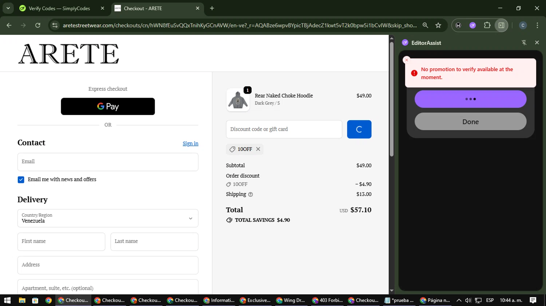The width and height of the screenshot is (546, 306).
Task: Open the purple EditorAssist extension icon
Action: [472, 25]
